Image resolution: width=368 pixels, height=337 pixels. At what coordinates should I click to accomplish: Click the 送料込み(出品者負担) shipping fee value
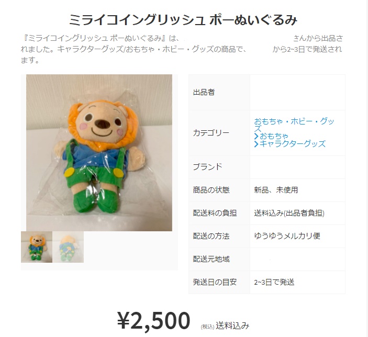pos(289,213)
